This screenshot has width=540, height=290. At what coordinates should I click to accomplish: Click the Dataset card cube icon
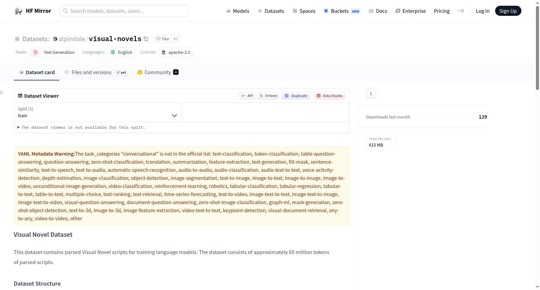[x=21, y=72]
